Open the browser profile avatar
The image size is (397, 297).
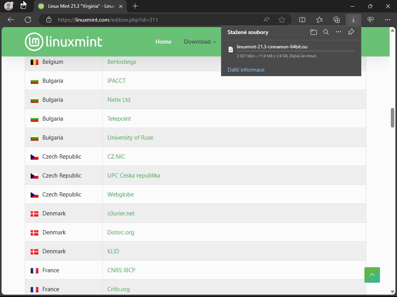click(x=9, y=6)
